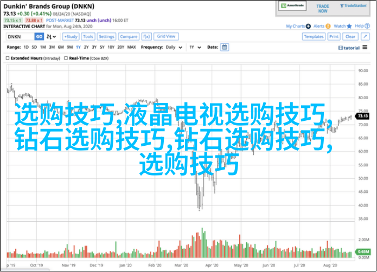Select the 1D range

pyautogui.click(x=26, y=47)
